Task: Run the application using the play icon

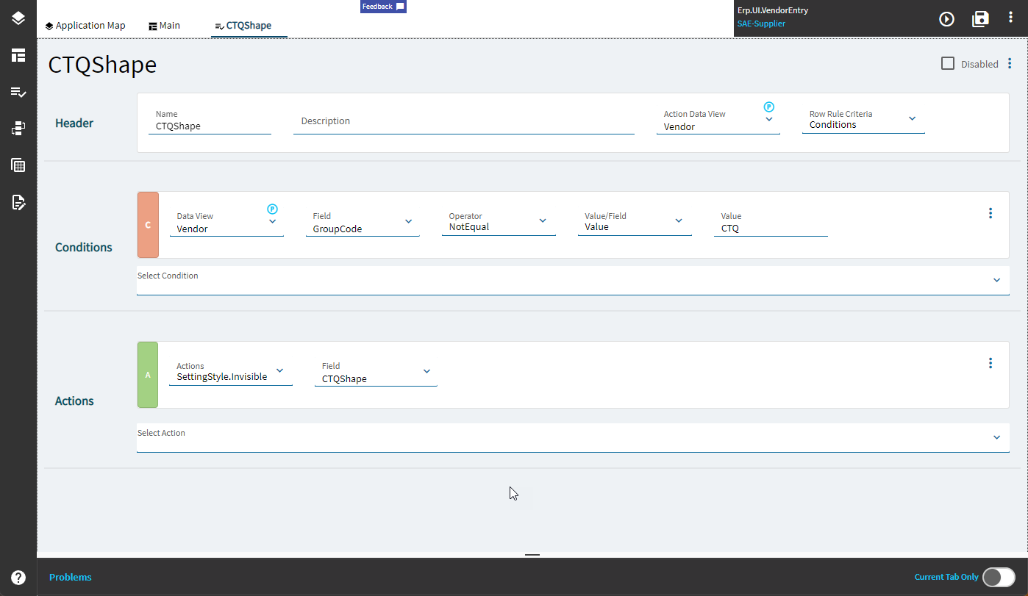Action: point(946,19)
